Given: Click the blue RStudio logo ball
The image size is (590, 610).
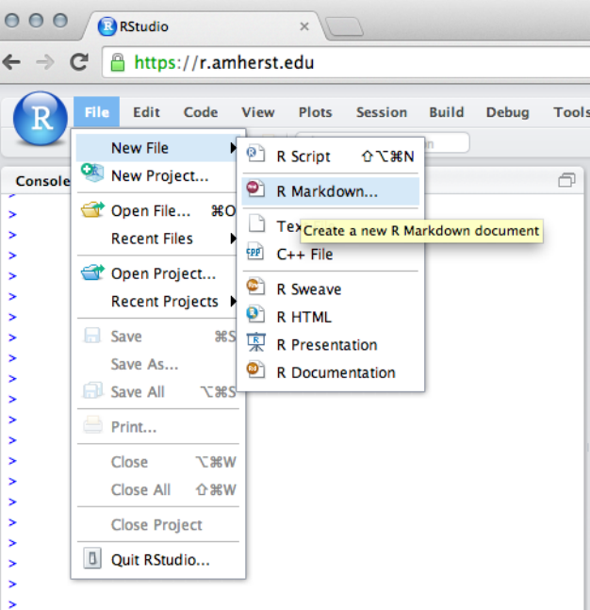Looking at the screenshot, I should (41, 118).
